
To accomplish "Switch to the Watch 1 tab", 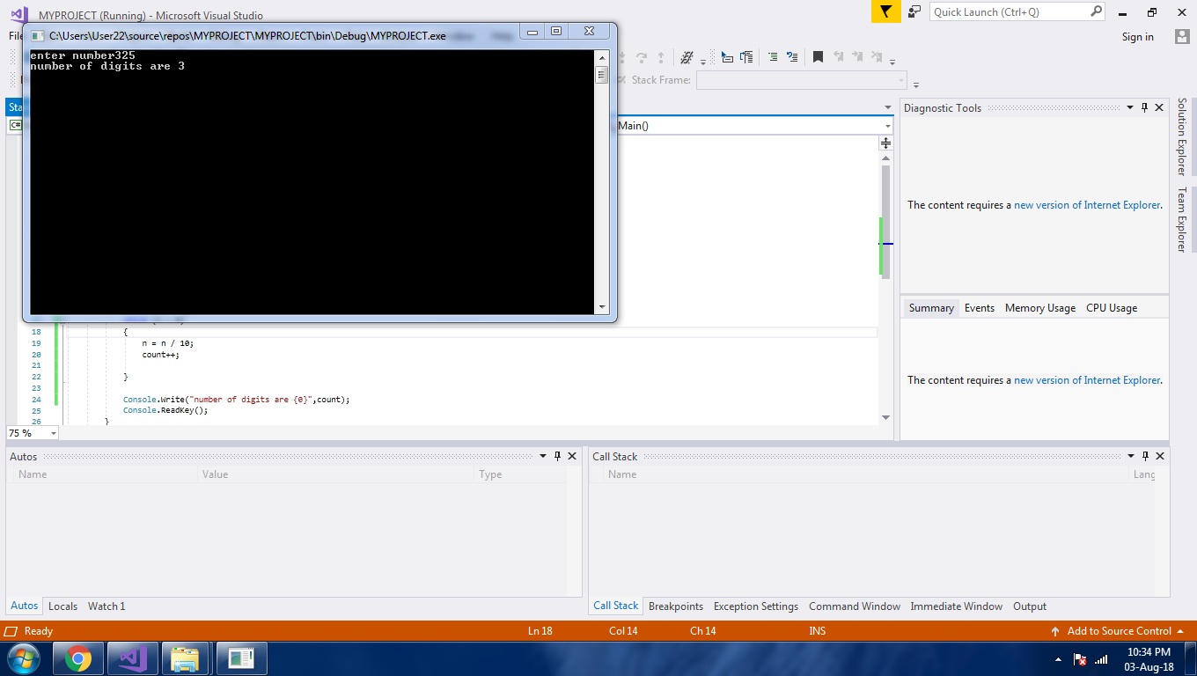I will pos(106,606).
